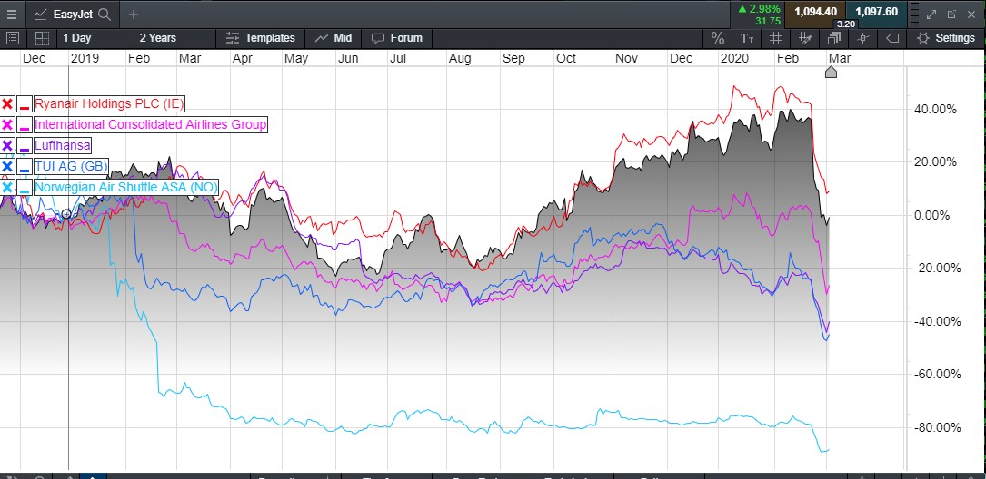This screenshot has width=986, height=479.
Task: Toggle chart gridlines icon
Action: tap(776, 38)
